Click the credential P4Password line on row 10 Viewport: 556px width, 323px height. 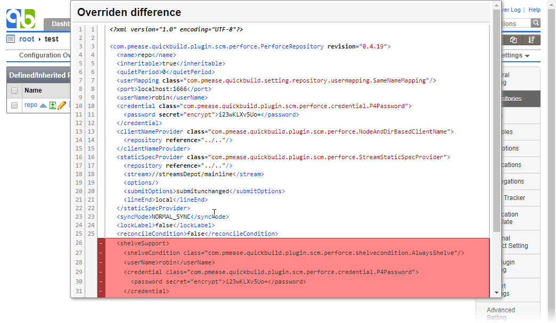(264, 106)
